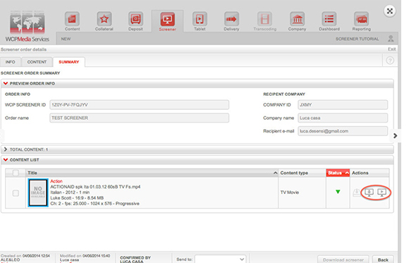The height and width of the screenshot is (263, 409).
Task: Select the Screener module icon
Action: [x=167, y=19]
